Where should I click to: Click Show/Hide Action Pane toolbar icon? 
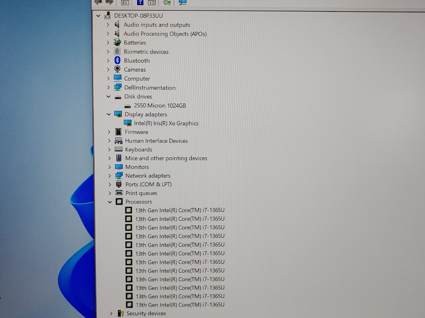152,3
